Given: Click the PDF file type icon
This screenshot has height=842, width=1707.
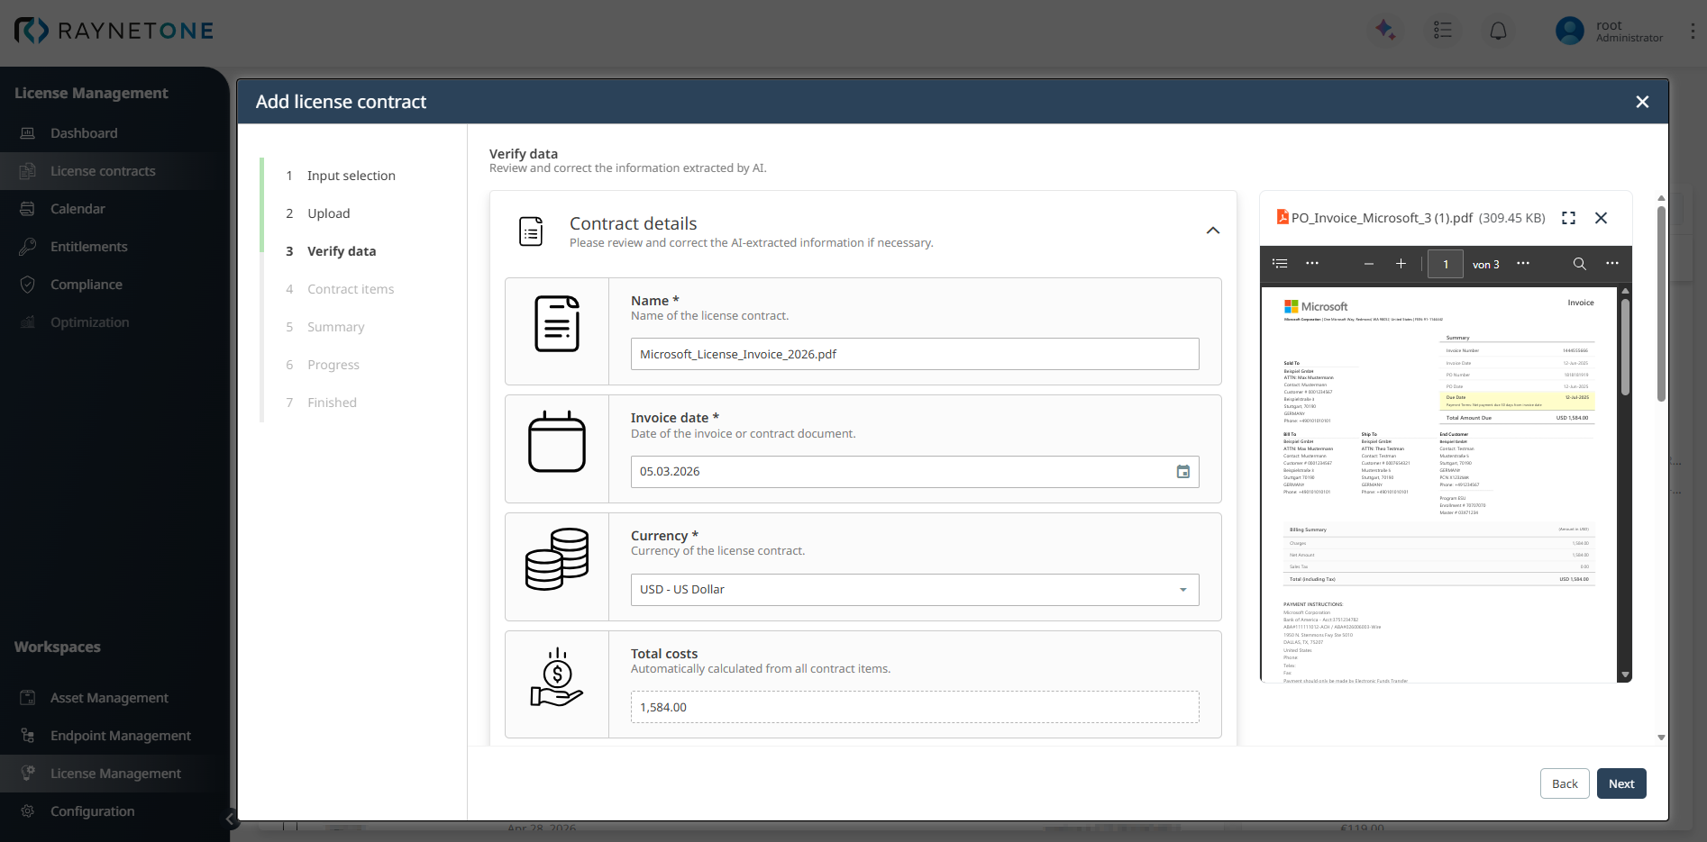Looking at the screenshot, I should 1283,217.
